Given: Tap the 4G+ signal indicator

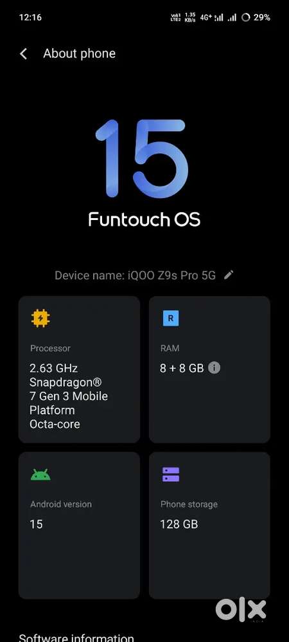Looking at the screenshot, I should tap(205, 17).
